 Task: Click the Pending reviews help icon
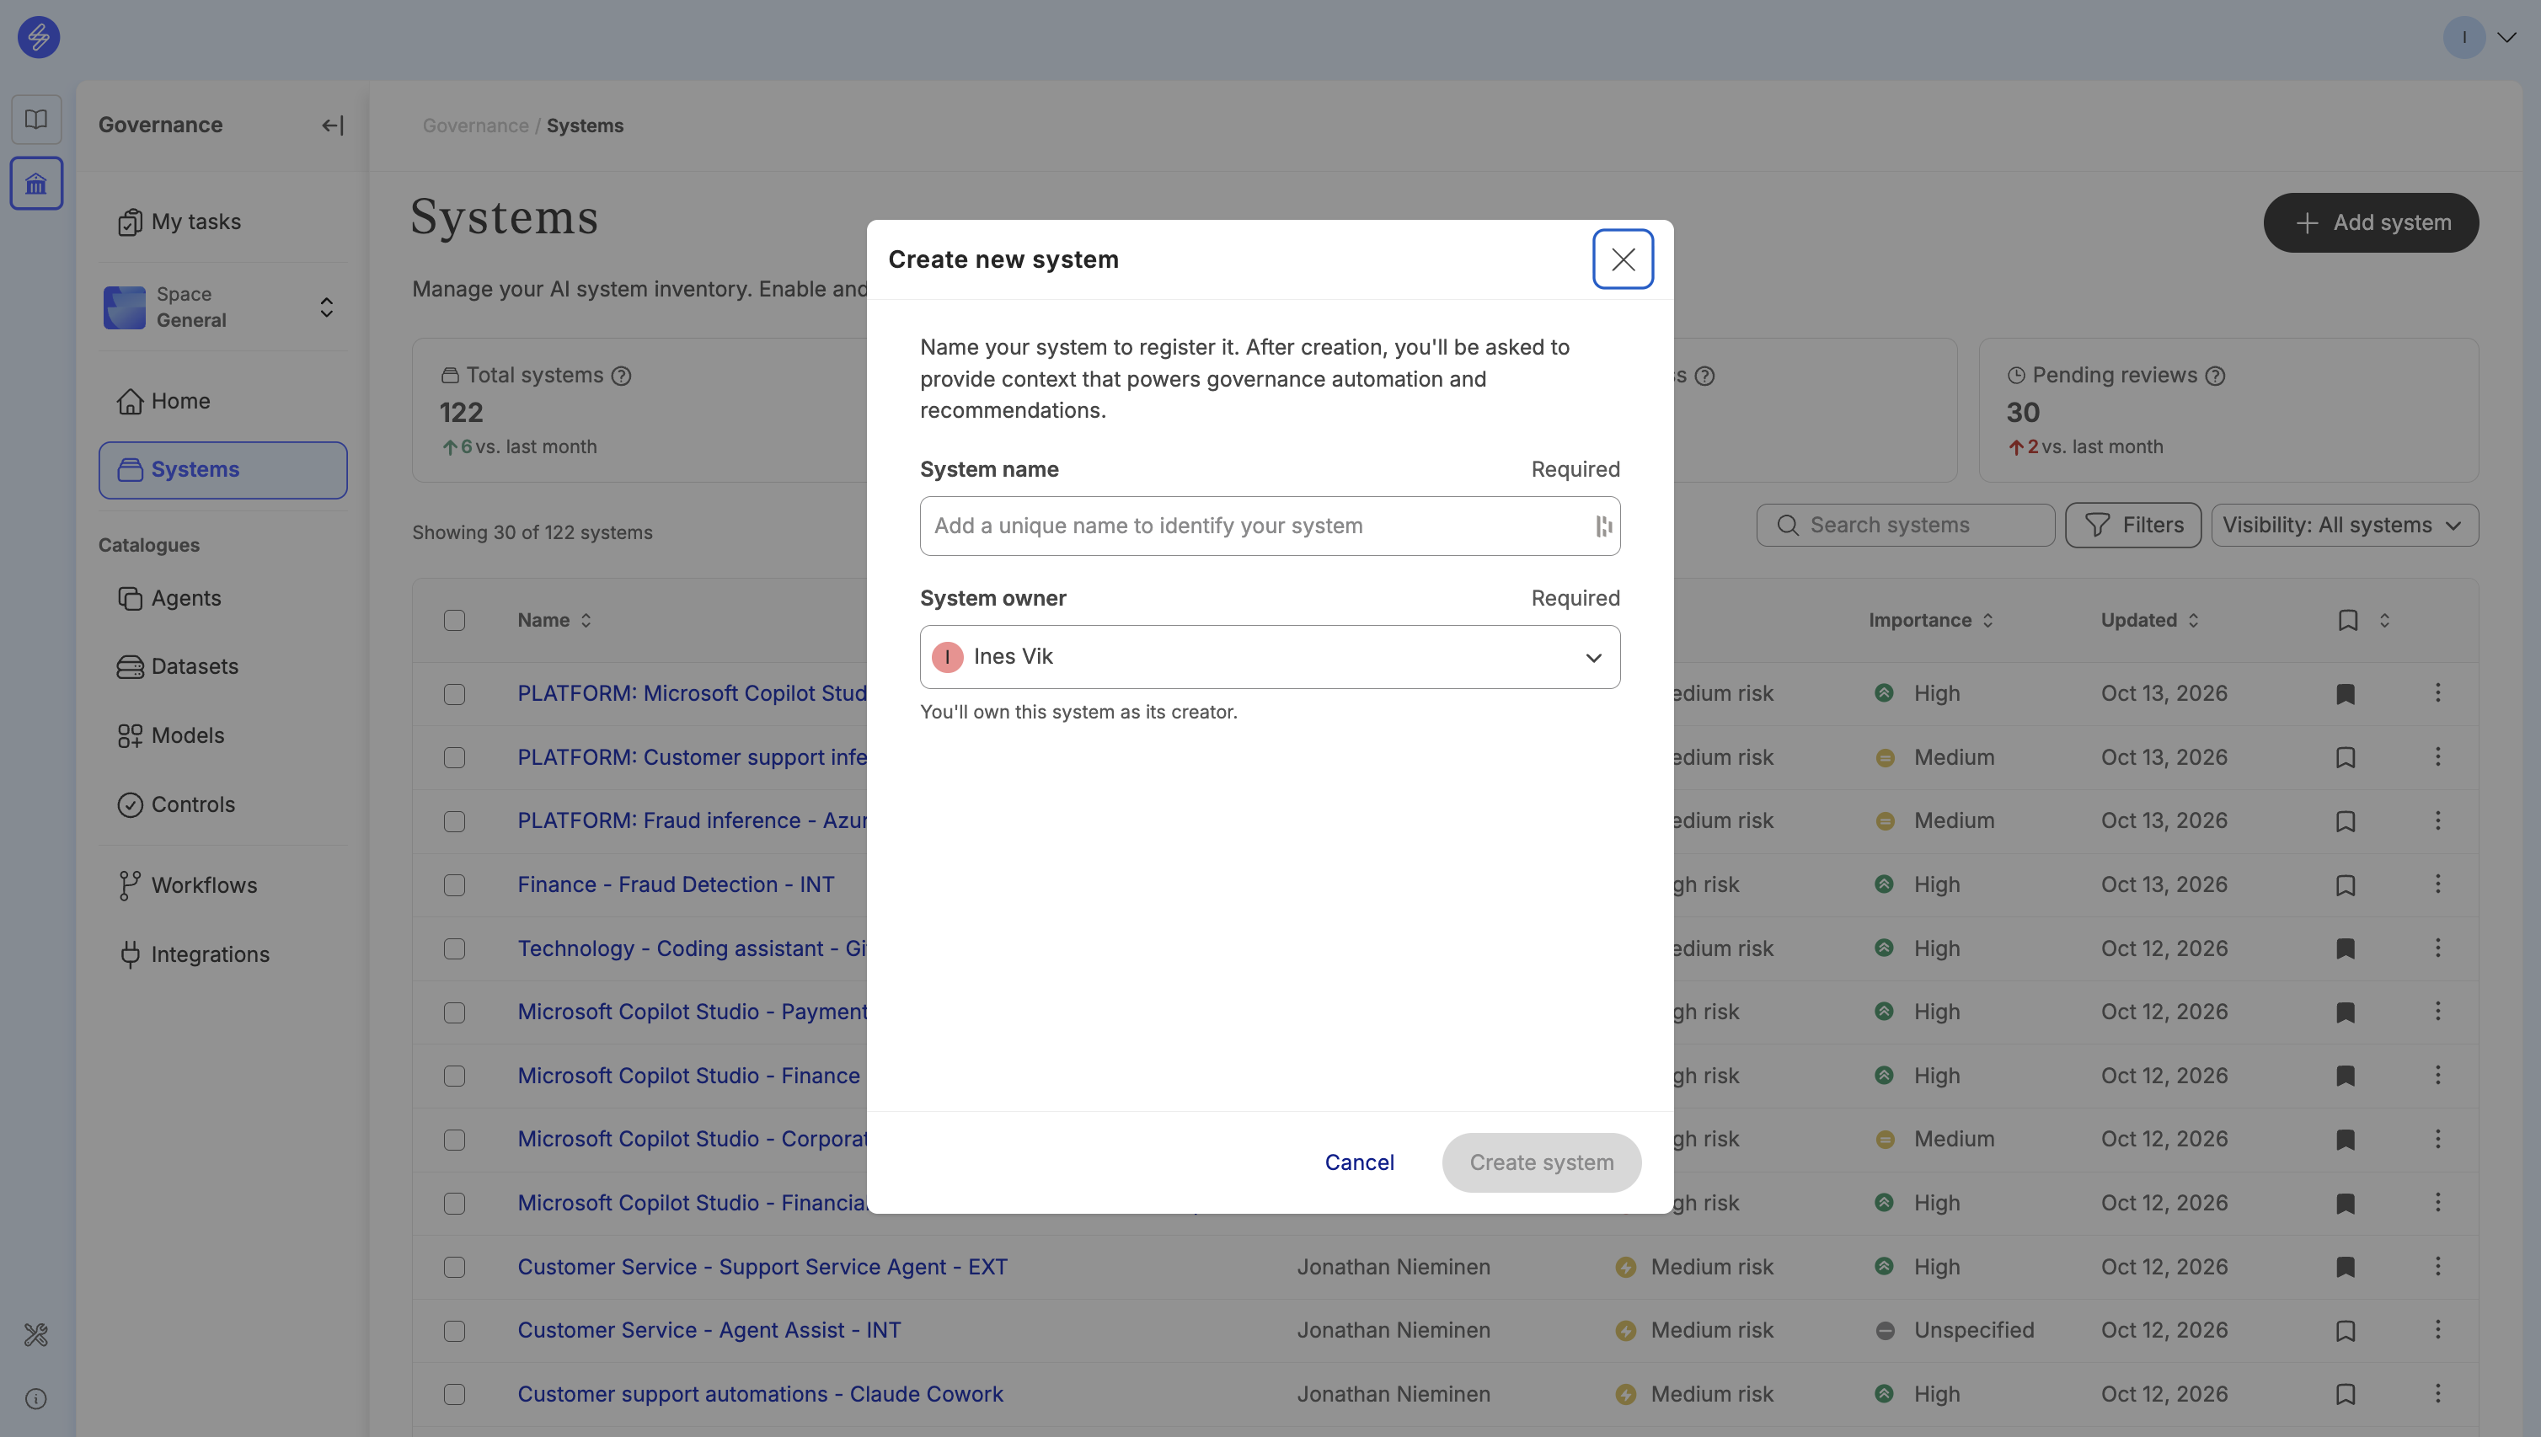[2215, 376]
